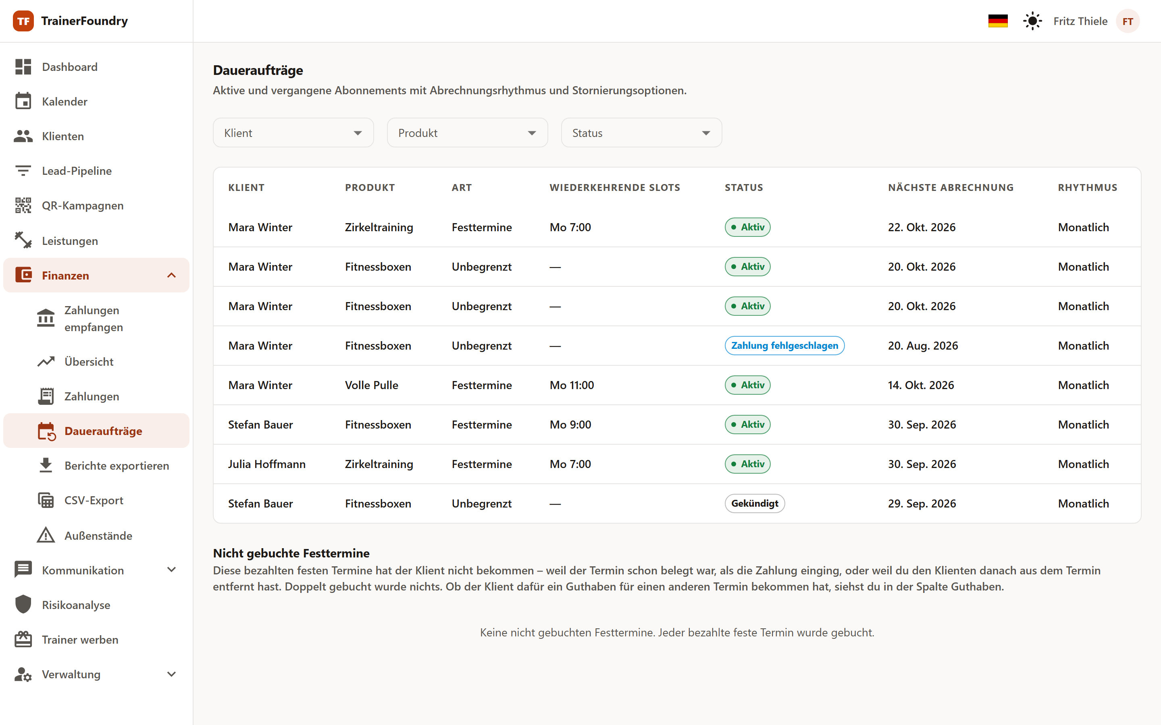The height and width of the screenshot is (725, 1161).
Task: Expand the Kommunikation section chevron
Action: point(171,570)
